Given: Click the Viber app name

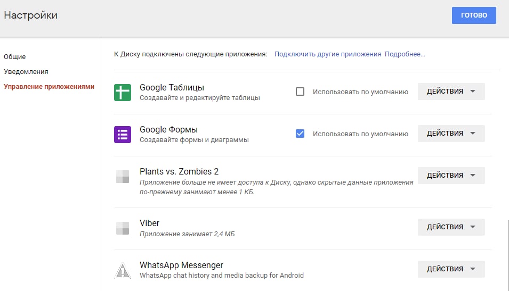Looking at the screenshot, I should (x=149, y=223).
